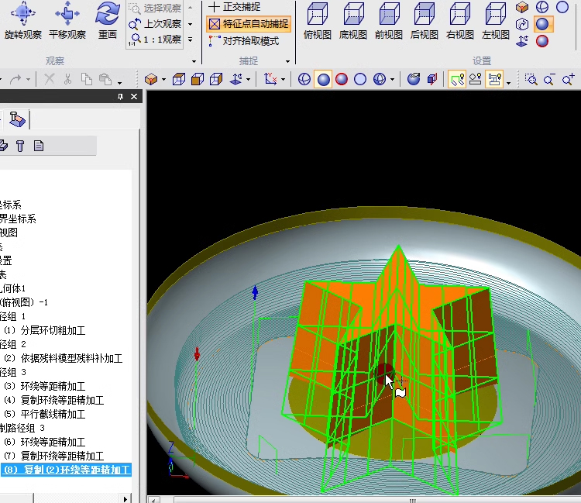Enable 对齐拾取模式 align pick mode

(243, 40)
